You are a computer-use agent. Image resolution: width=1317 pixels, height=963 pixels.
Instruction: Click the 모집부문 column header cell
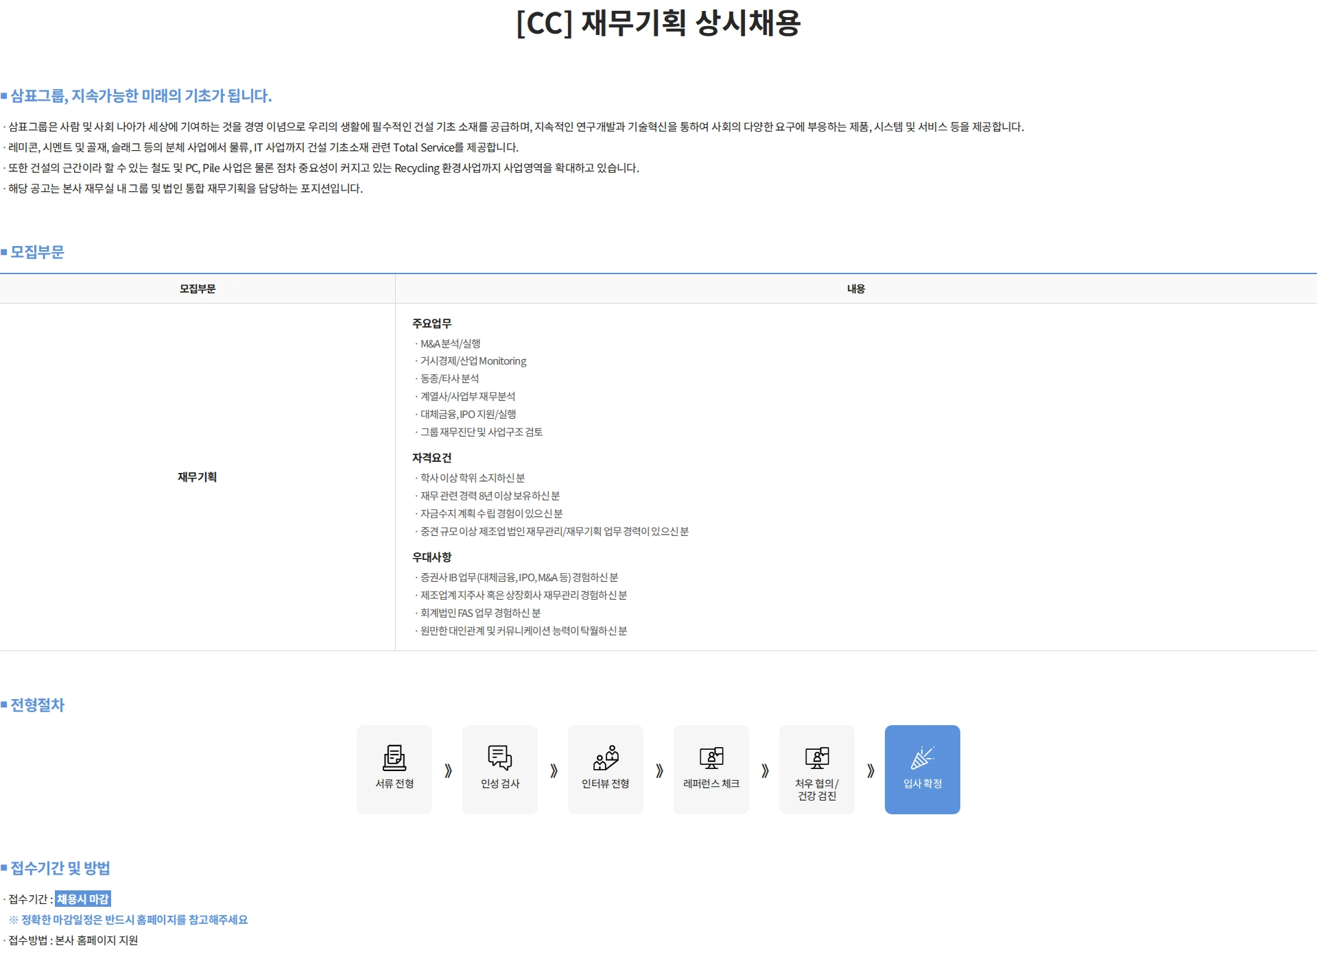tap(198, 289)
